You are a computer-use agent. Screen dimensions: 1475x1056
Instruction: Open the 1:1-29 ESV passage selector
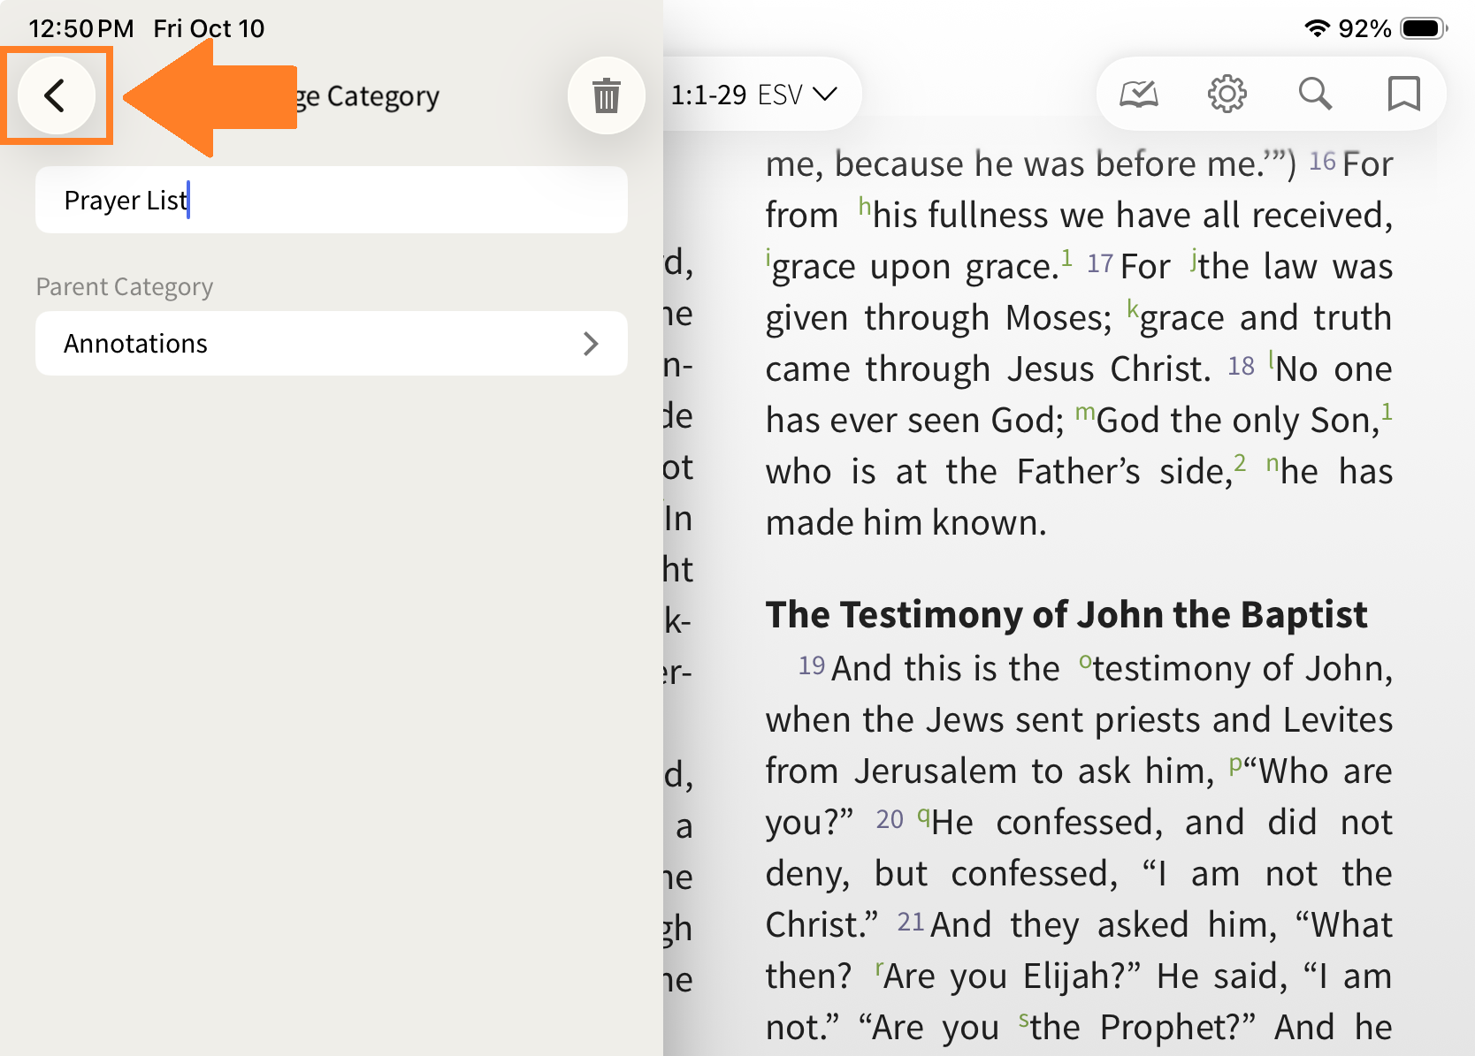coord(753,95)
